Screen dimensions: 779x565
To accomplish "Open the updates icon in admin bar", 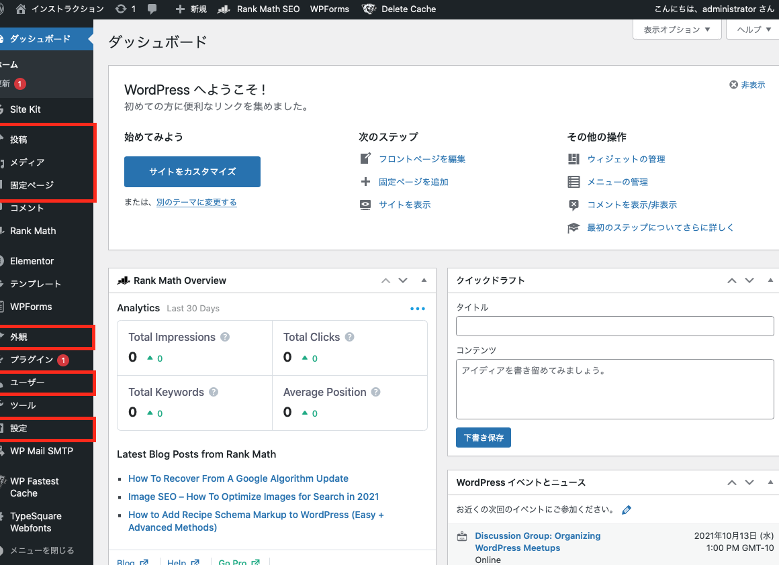I will 121,9.
